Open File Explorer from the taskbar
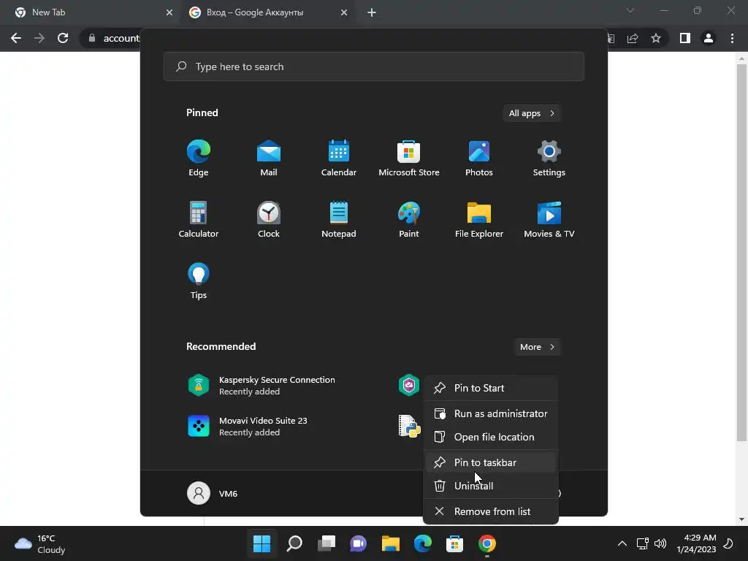Screen dimensions: 748x561 tap(390, 543)
